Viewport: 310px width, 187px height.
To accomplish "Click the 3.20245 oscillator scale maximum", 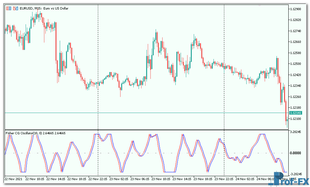I will [x=296, y=132].
